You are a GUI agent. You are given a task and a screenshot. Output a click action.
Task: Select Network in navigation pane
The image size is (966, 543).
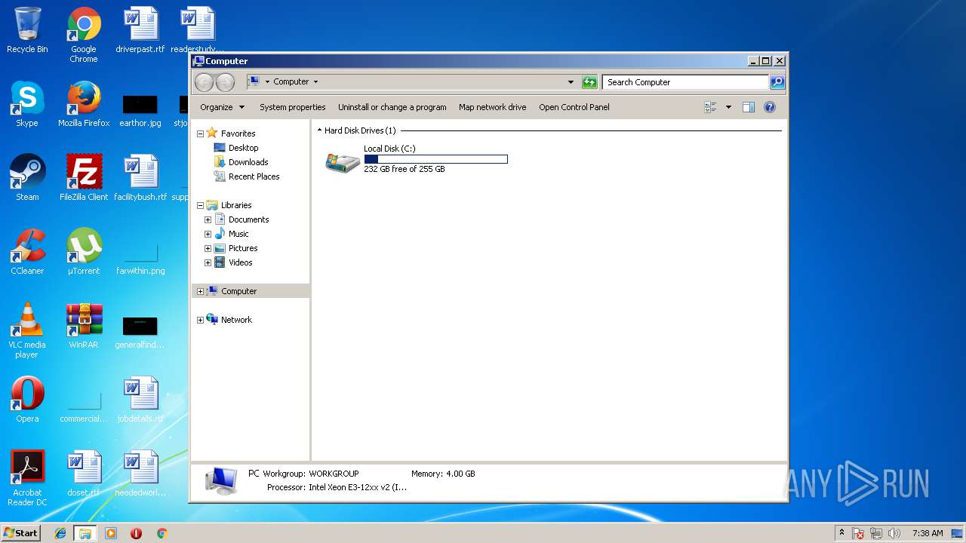click(229, 320)
